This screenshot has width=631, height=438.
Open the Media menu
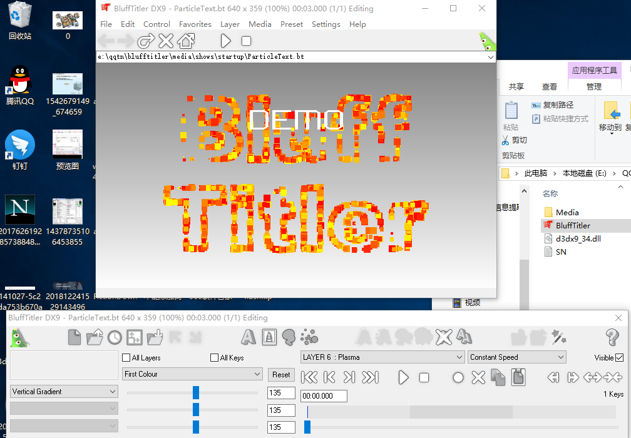(260, 24)
